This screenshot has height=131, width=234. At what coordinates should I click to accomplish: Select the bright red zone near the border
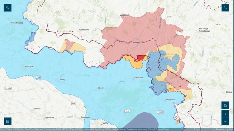(140, 58)
